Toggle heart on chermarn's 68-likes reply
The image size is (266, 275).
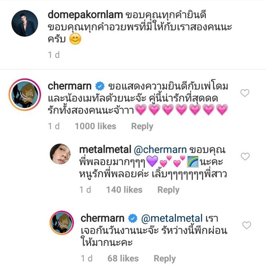click(246, 225)
